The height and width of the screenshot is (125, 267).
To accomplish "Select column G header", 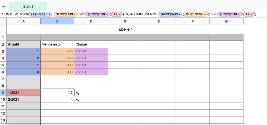I will pyautogui.click(x=226, y=21).
